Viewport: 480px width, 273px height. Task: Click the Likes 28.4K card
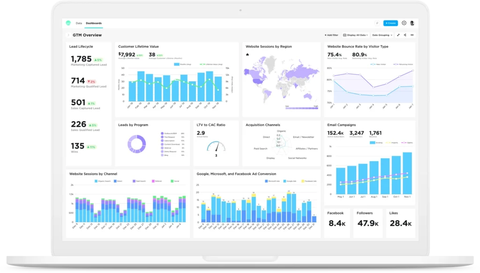tap(400, 223)
